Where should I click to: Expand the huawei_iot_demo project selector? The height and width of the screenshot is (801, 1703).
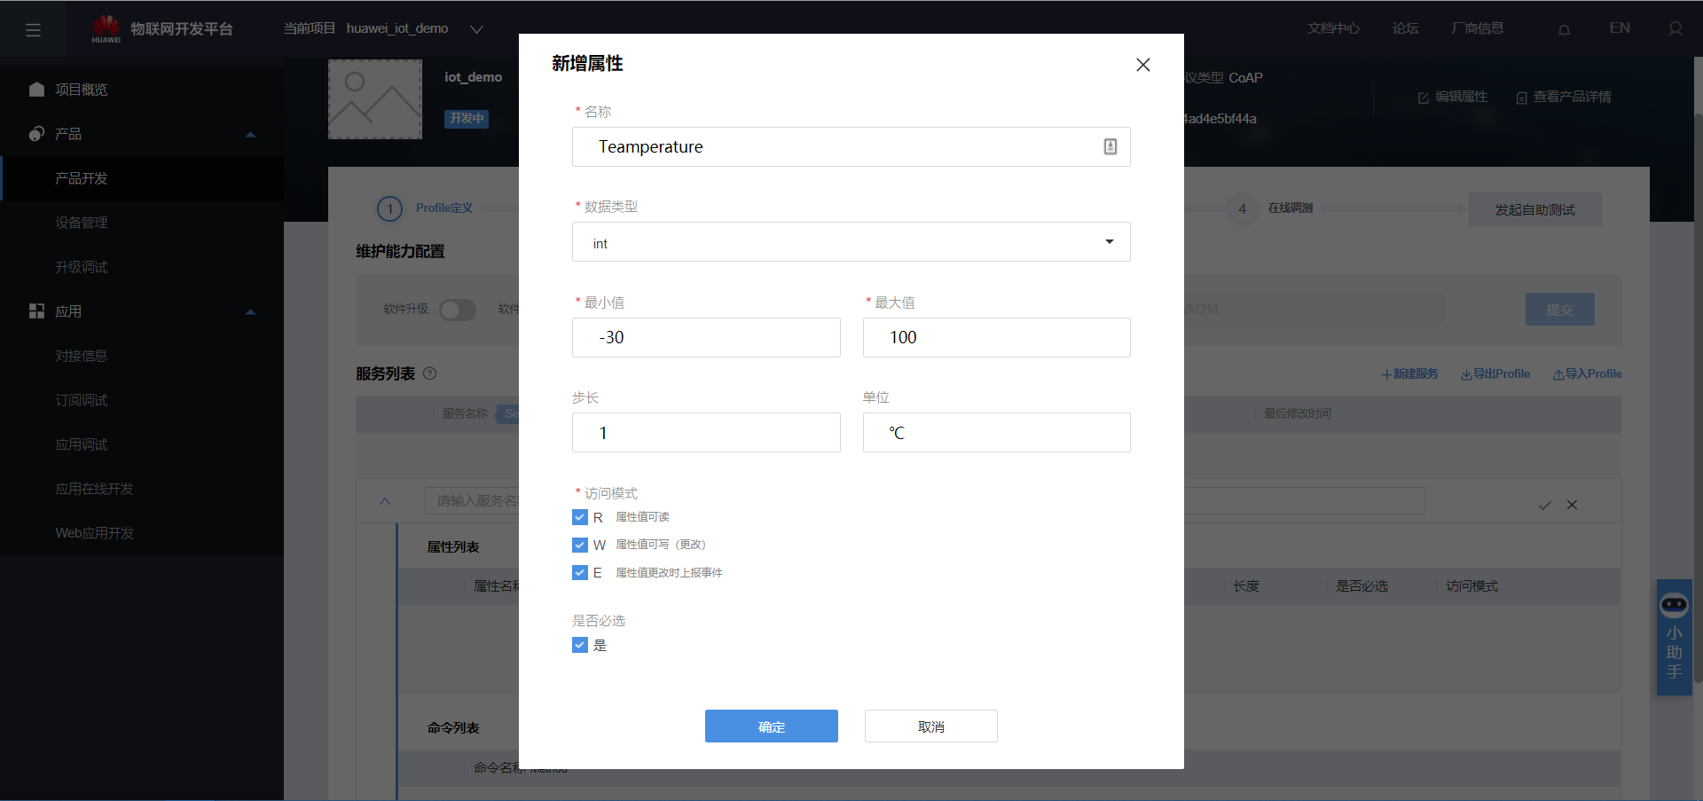click(476, 28)
